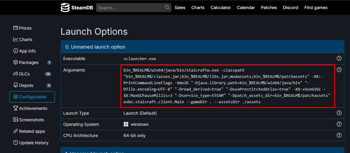Click the Update history clock icon
The height and width of the screenshot is (153, 350).
[x=16, y=142]
